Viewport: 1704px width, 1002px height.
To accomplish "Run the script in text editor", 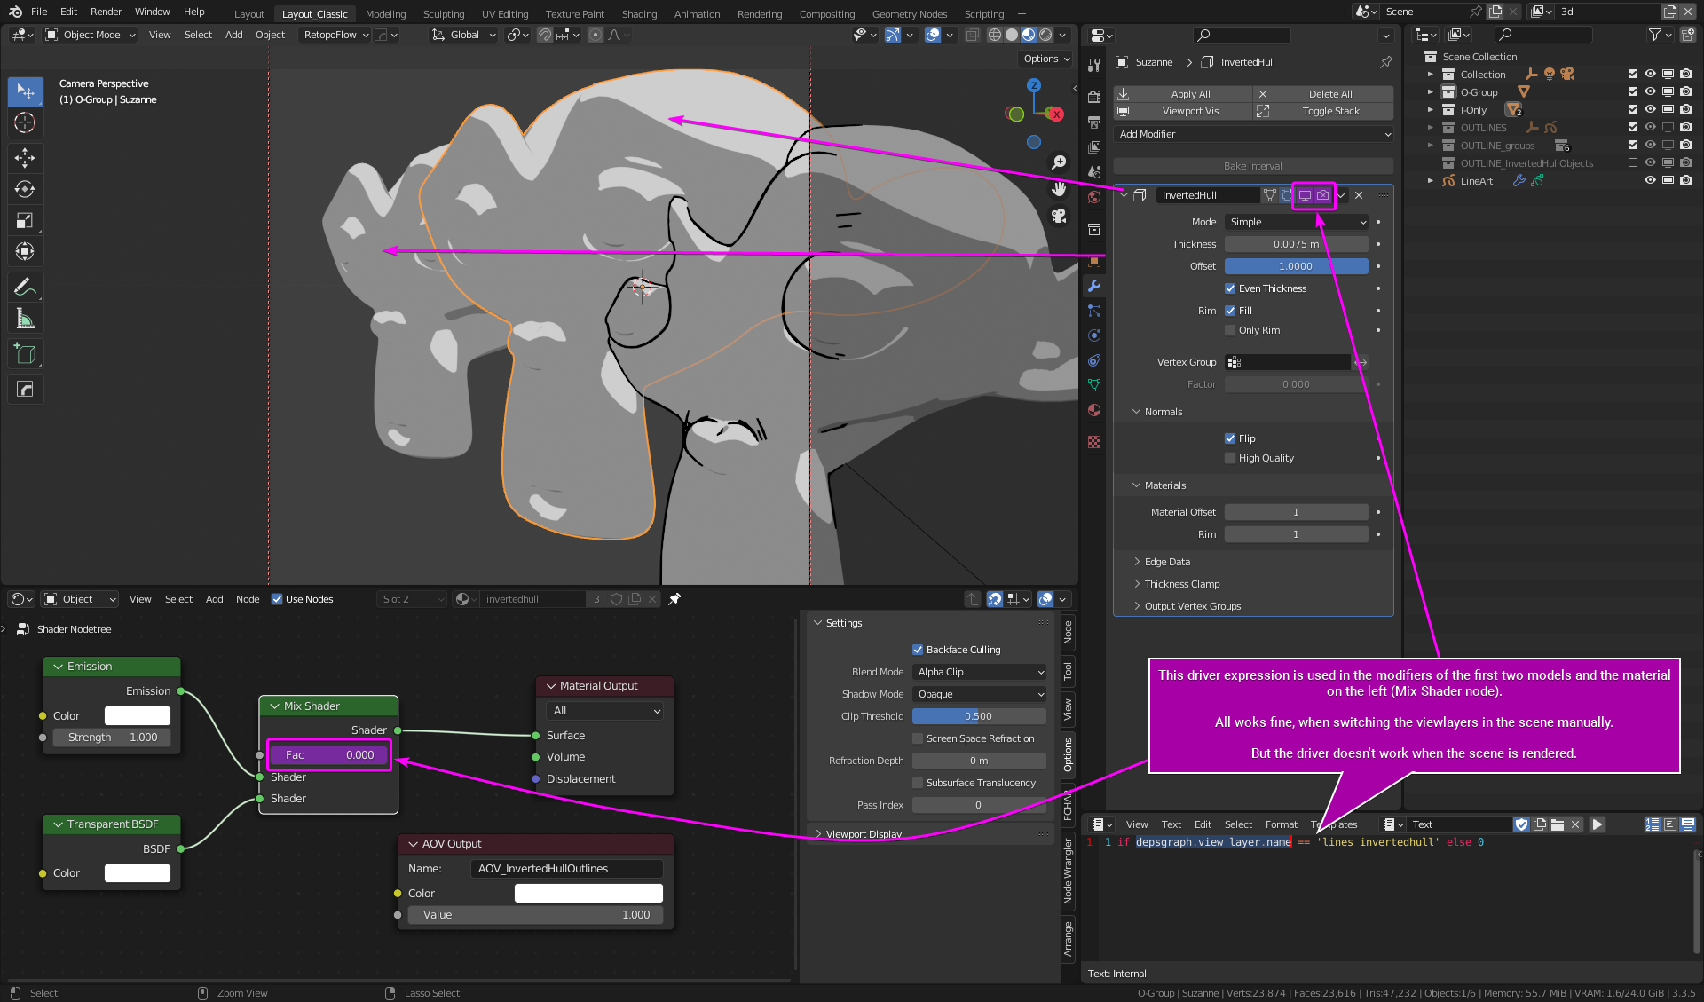I will [x=1597, y=824].
